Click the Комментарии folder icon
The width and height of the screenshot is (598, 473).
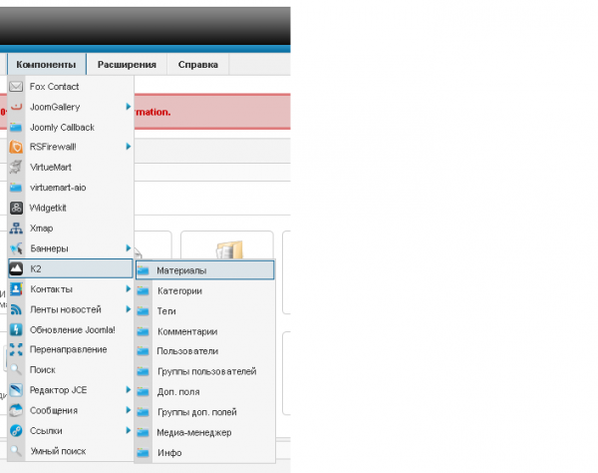pos(143,331)
